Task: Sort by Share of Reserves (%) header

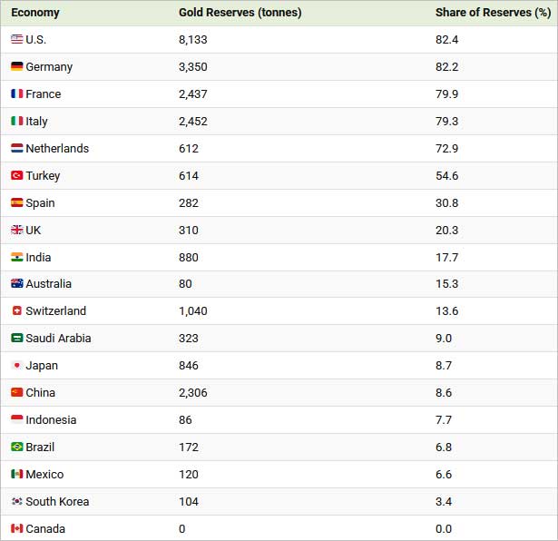Action: [x=494, y=13]
